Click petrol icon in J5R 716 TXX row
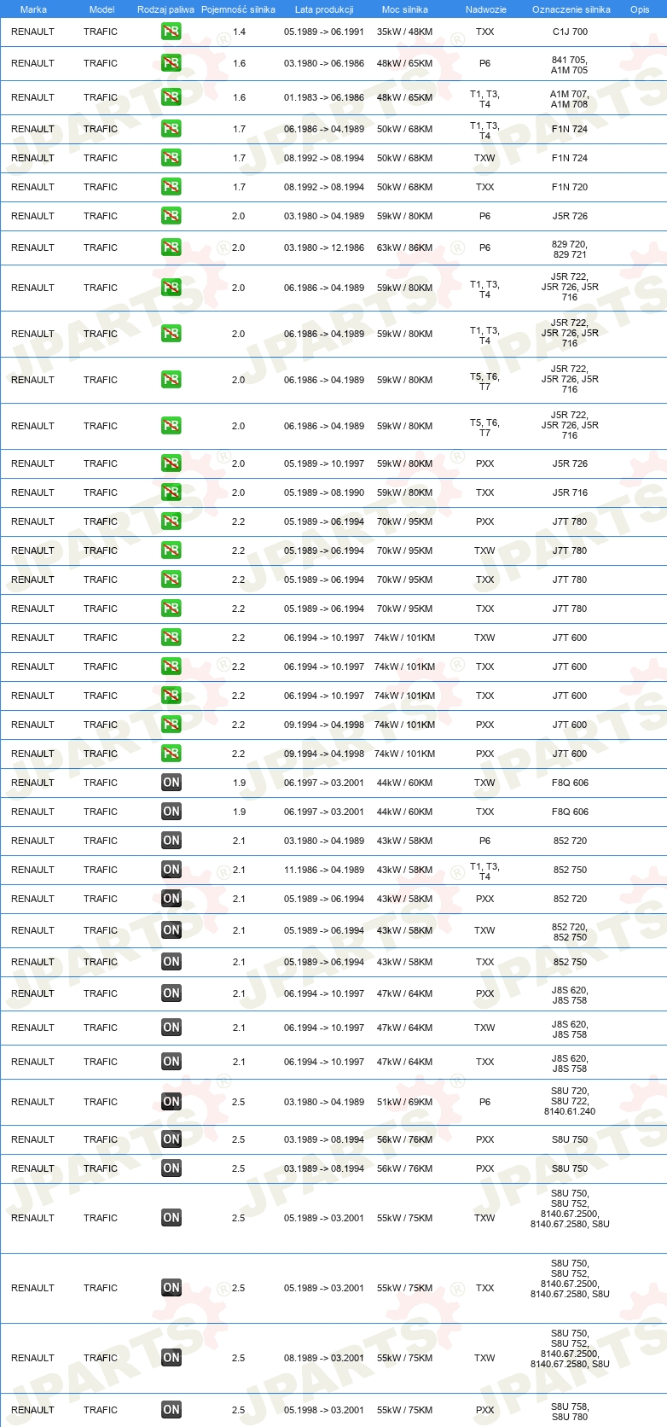This screenshot has height=1427, width=667. pyautogui.click(x=171, y=492)
